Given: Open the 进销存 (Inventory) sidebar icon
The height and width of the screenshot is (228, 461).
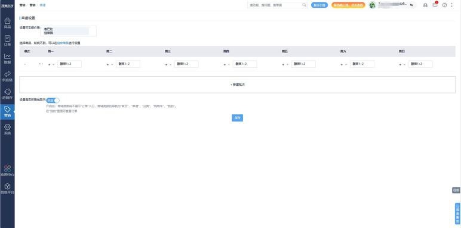Looking at the screenshot, I should click(7, 92).
